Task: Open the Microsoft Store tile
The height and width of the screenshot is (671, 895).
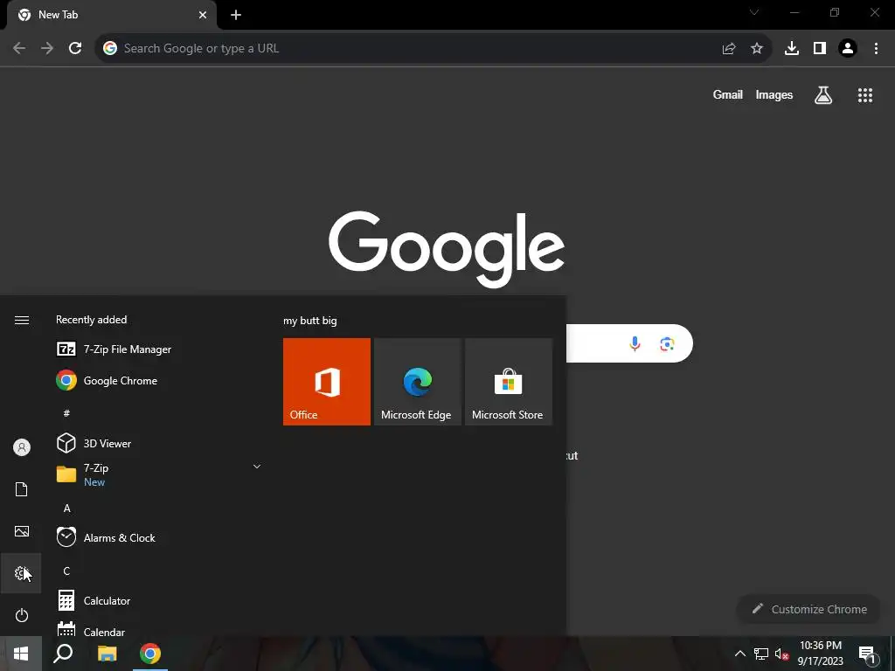Action: [509, 382]
